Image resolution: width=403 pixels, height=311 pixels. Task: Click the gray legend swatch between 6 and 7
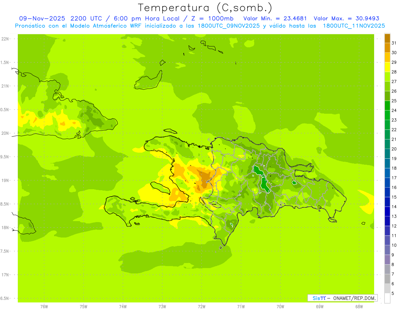pyautogui.click(x=387, y=279)
